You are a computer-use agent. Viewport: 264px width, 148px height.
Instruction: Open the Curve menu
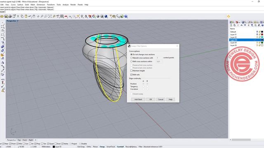[13, 5]
